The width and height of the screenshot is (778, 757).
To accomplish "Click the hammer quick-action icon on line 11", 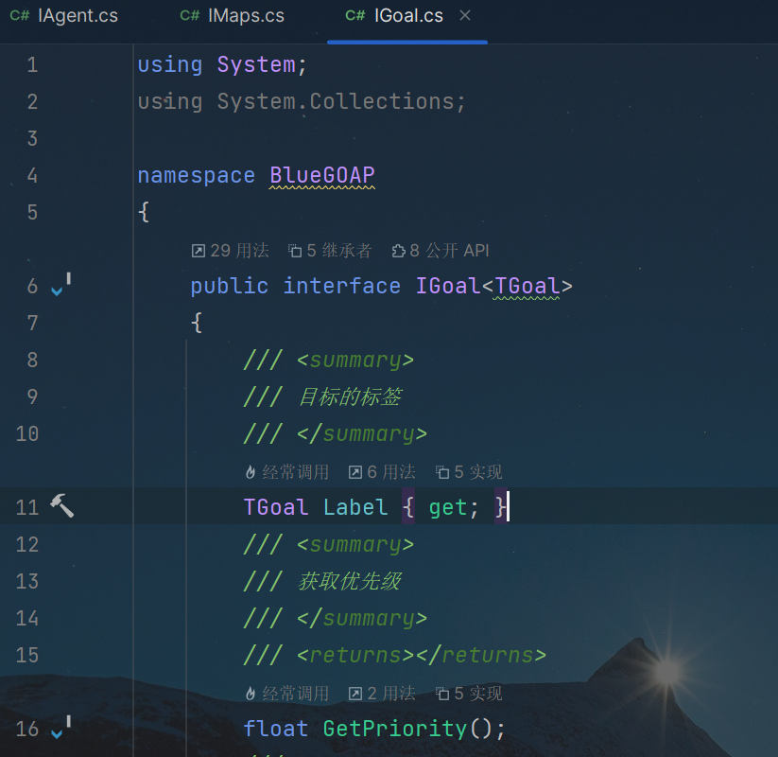I will pyautogui.click(x=62, y=505).
